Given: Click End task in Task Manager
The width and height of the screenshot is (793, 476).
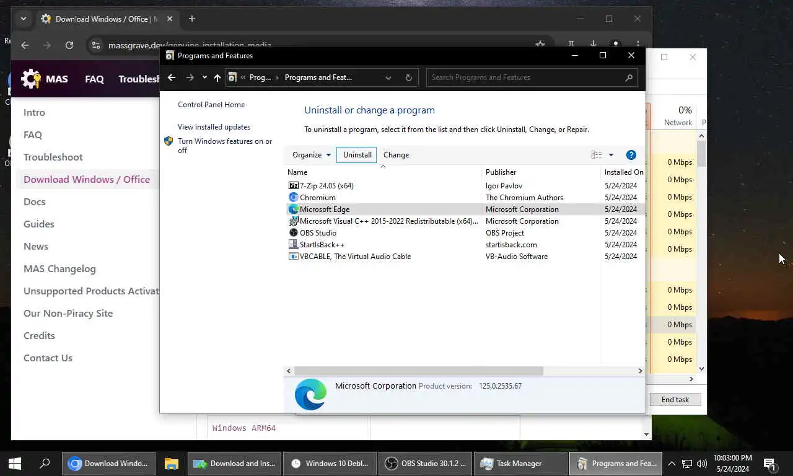Looking at the screenshot, I should click(675, 400).
